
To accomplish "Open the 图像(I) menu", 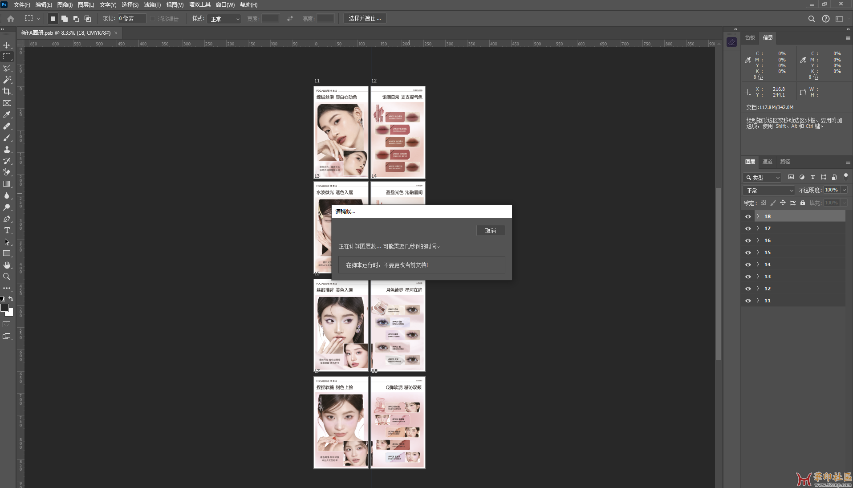I will [65, 4].
